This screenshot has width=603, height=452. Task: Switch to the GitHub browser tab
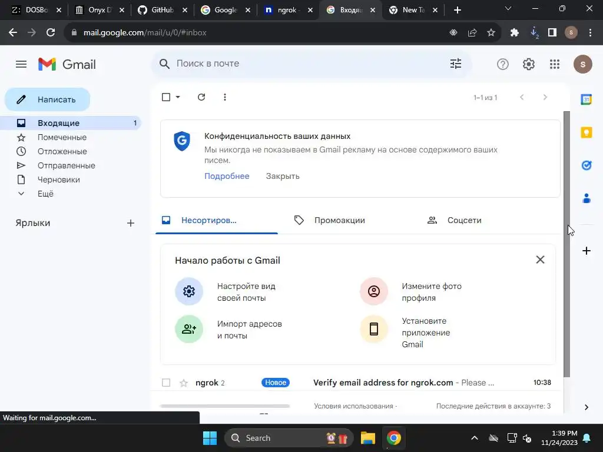pos(163,10)
